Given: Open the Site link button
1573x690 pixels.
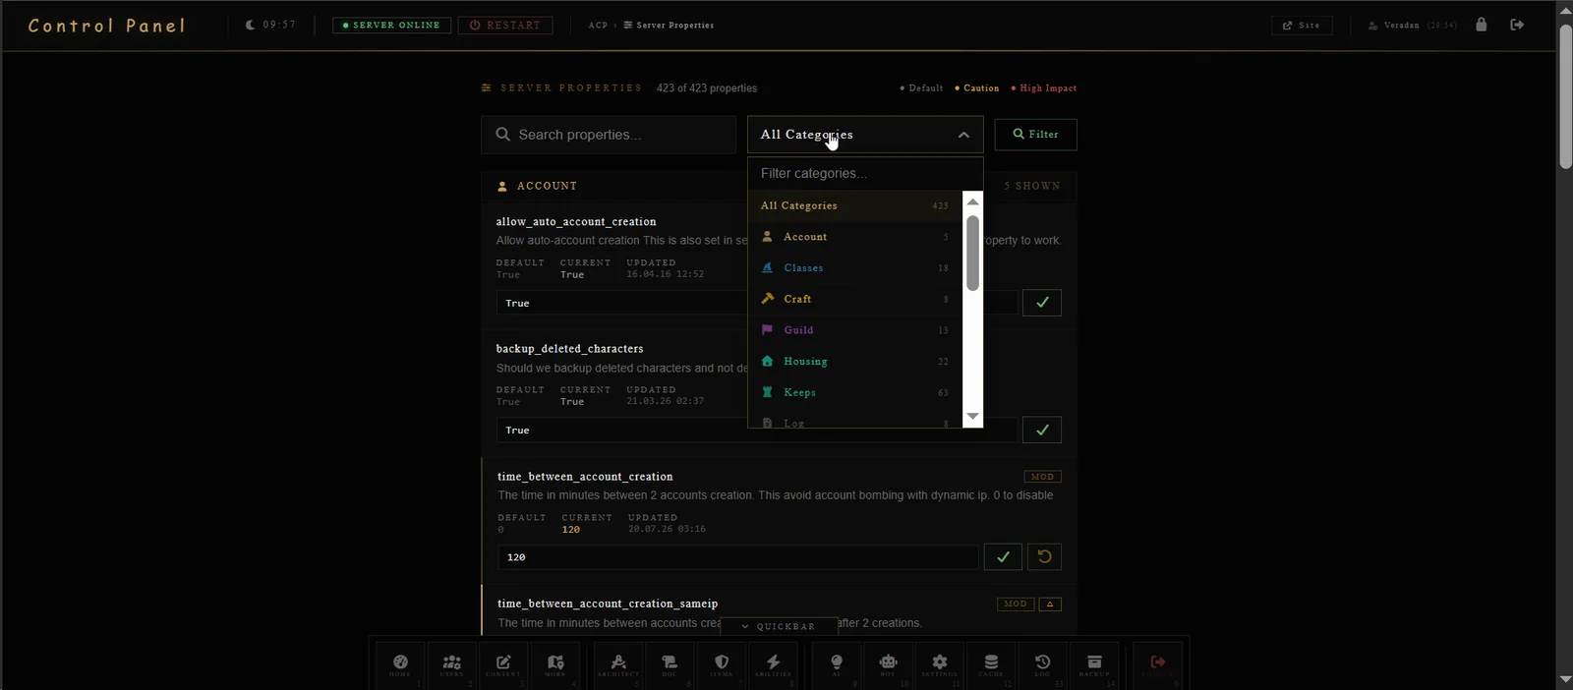Looking at the screenshot, I should [x=1302, y=26].
